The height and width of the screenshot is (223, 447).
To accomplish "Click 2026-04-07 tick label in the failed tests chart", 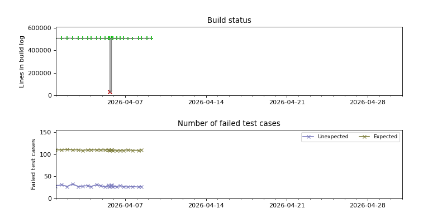I will coord(125,205).
